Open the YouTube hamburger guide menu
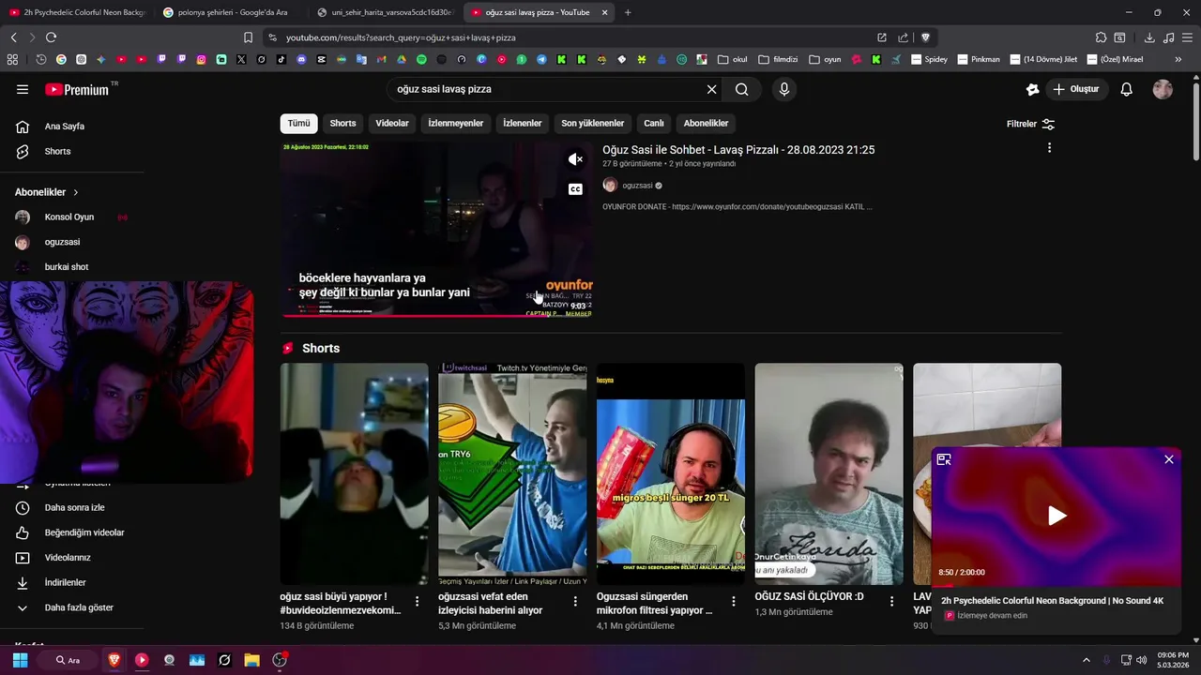The height and width of the screenshot is (675, 1201). tap(23, 89)
